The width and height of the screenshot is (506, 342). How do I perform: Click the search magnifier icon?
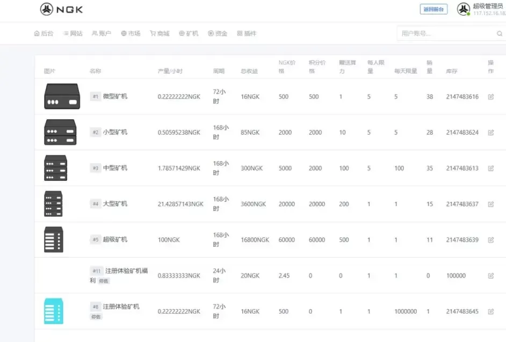click(x=500, y=33)
